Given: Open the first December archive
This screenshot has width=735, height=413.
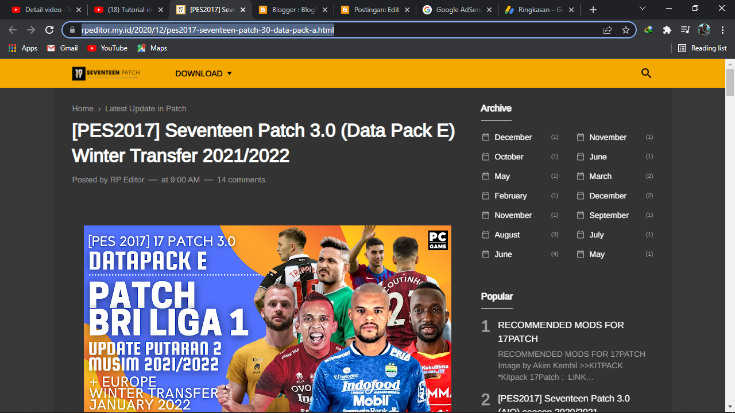Looking at the screenshot, I should (513, 137).
